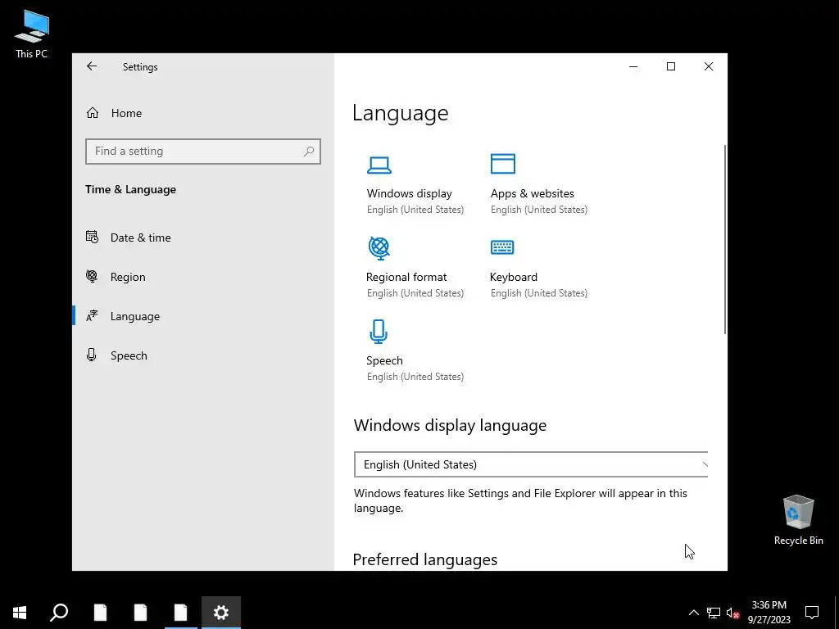Click the network icon in system tray
The height and width of the screenshot is (629, 839).
tap(714, 613)
